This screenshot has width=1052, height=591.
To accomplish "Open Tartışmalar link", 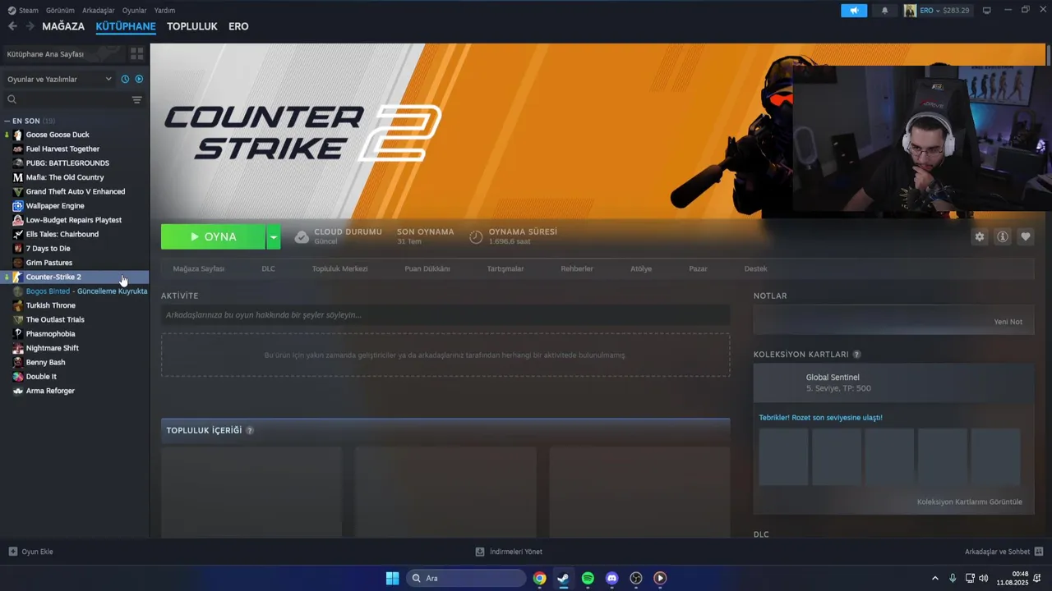I will 505,268.
